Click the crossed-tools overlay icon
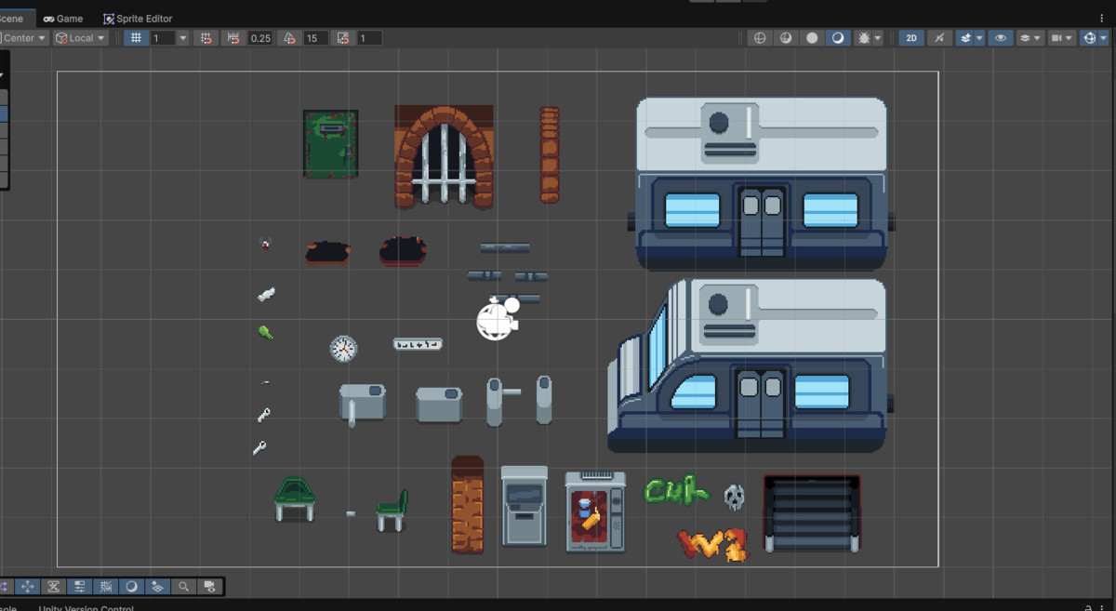Screen dimensions: 1116x611 (54, 587)
